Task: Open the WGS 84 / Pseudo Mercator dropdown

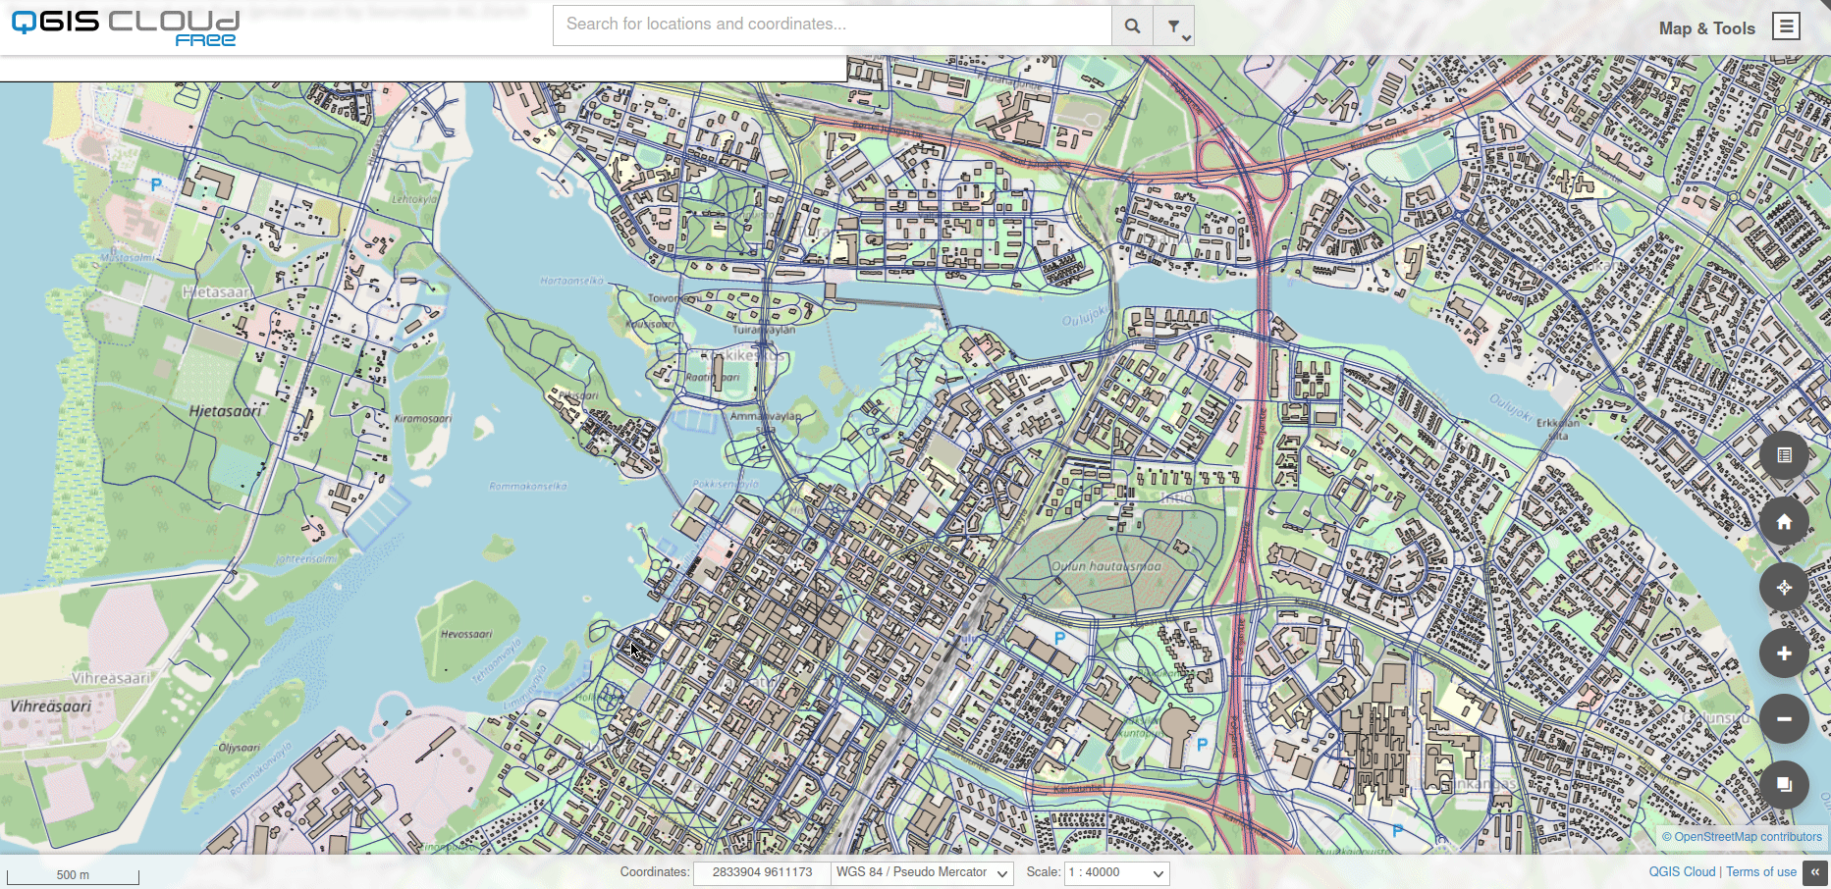Action: pyautogui.click(x=922, y=872)
